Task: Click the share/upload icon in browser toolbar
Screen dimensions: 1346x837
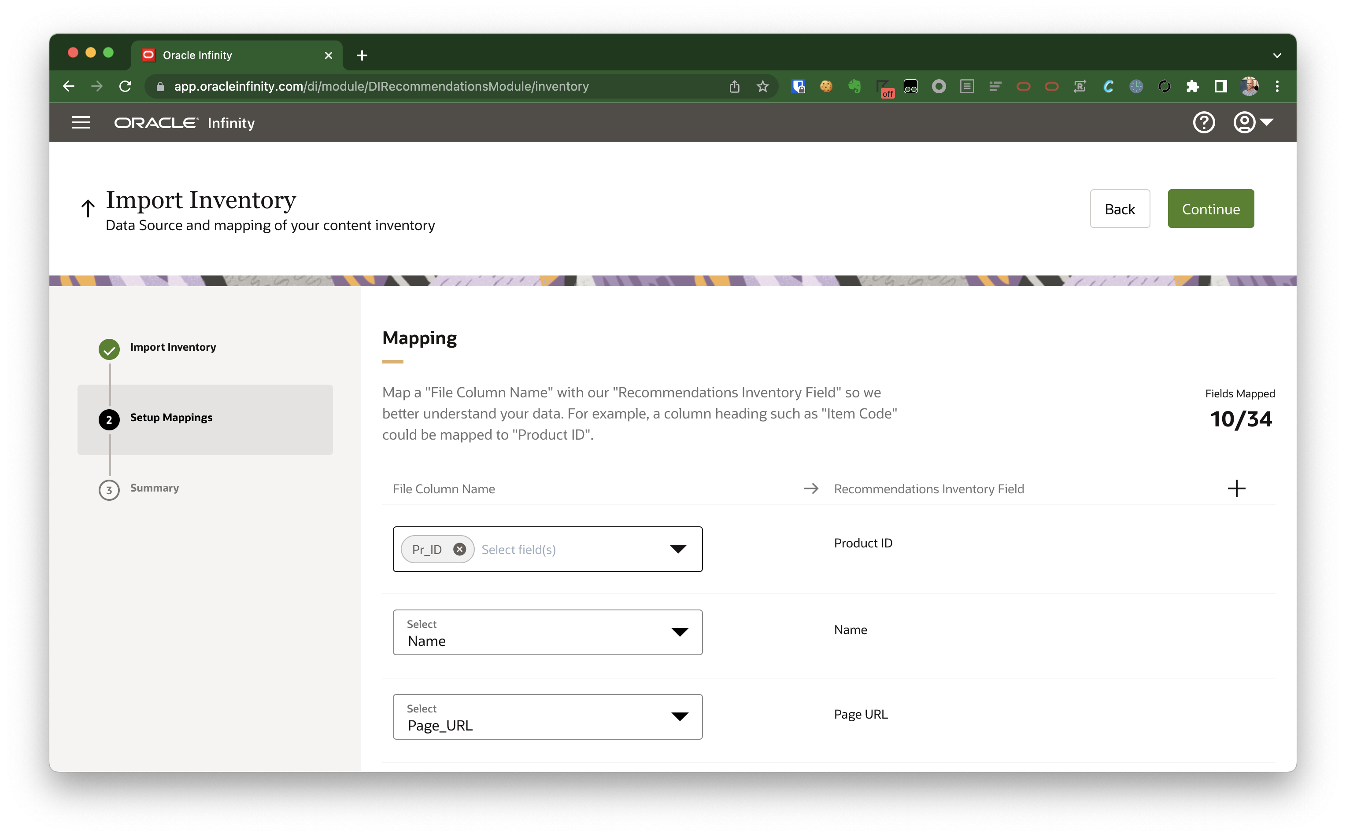Action: [x=734, y=86]
